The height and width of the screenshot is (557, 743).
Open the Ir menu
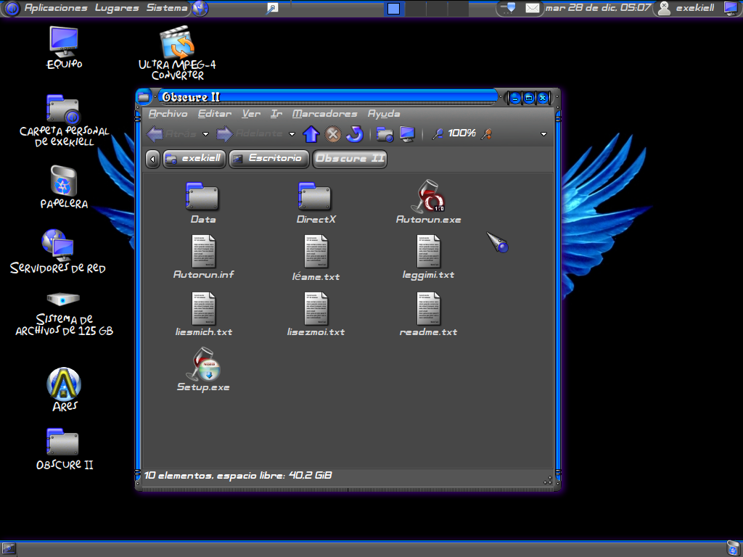pos(276,114)
